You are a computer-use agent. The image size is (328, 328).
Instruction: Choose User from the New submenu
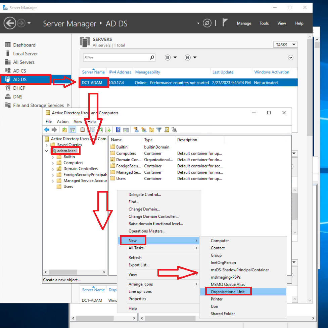[215, 306]
